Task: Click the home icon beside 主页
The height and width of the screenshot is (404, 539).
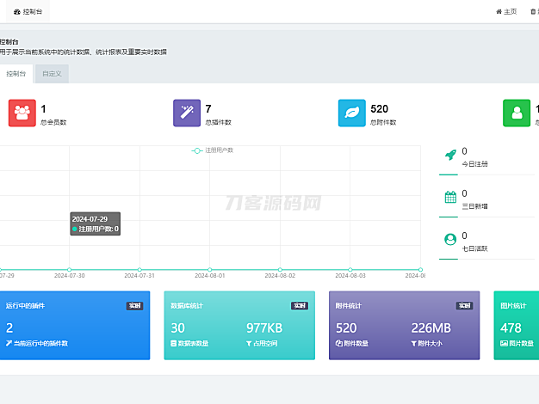Action: point(499,12)
